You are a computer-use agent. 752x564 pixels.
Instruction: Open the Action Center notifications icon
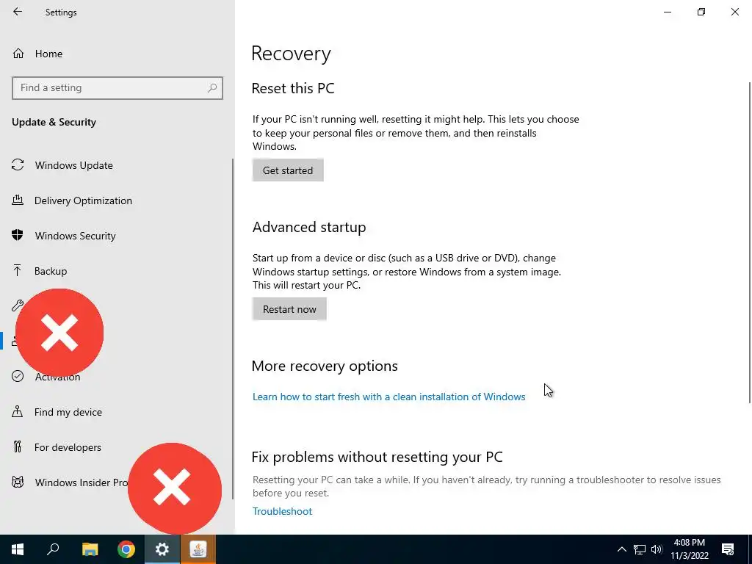pyautogui.click(x=728, y=549)
